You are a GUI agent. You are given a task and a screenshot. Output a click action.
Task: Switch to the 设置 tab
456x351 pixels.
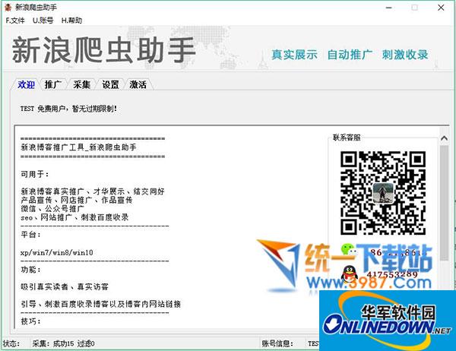(x=110, y=84)
